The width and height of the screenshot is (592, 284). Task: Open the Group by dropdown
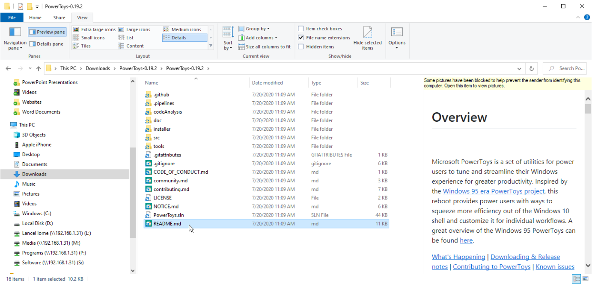[254, 29]
